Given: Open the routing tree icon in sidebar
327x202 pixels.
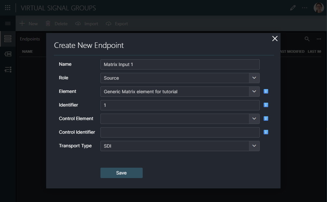Looking at the screenshot, I should pyautogui.click(x=7, y=70).
